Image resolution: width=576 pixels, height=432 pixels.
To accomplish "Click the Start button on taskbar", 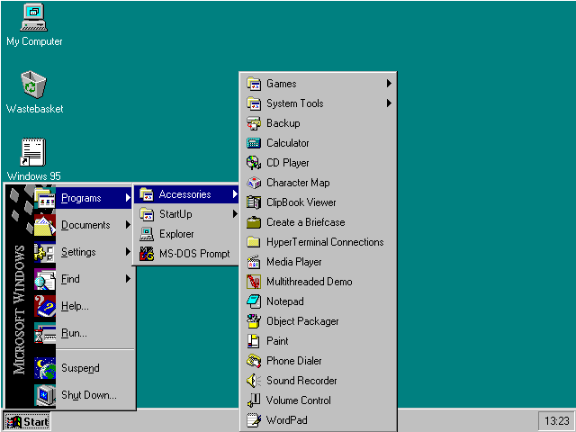I will point(27,422).
